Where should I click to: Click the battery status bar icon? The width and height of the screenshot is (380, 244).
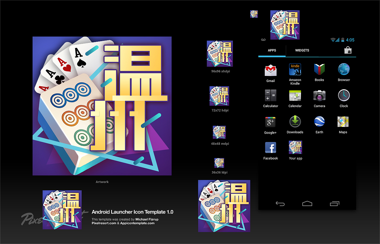pos(343,40)
